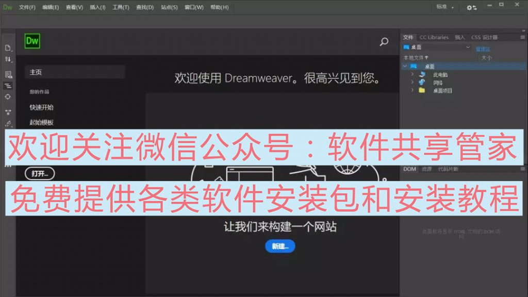Image resolution: width=528 pixels, height=297 pixels.
Task: Sort by 大小 column header
Action: pyautogui.click(x=487, y=58)
